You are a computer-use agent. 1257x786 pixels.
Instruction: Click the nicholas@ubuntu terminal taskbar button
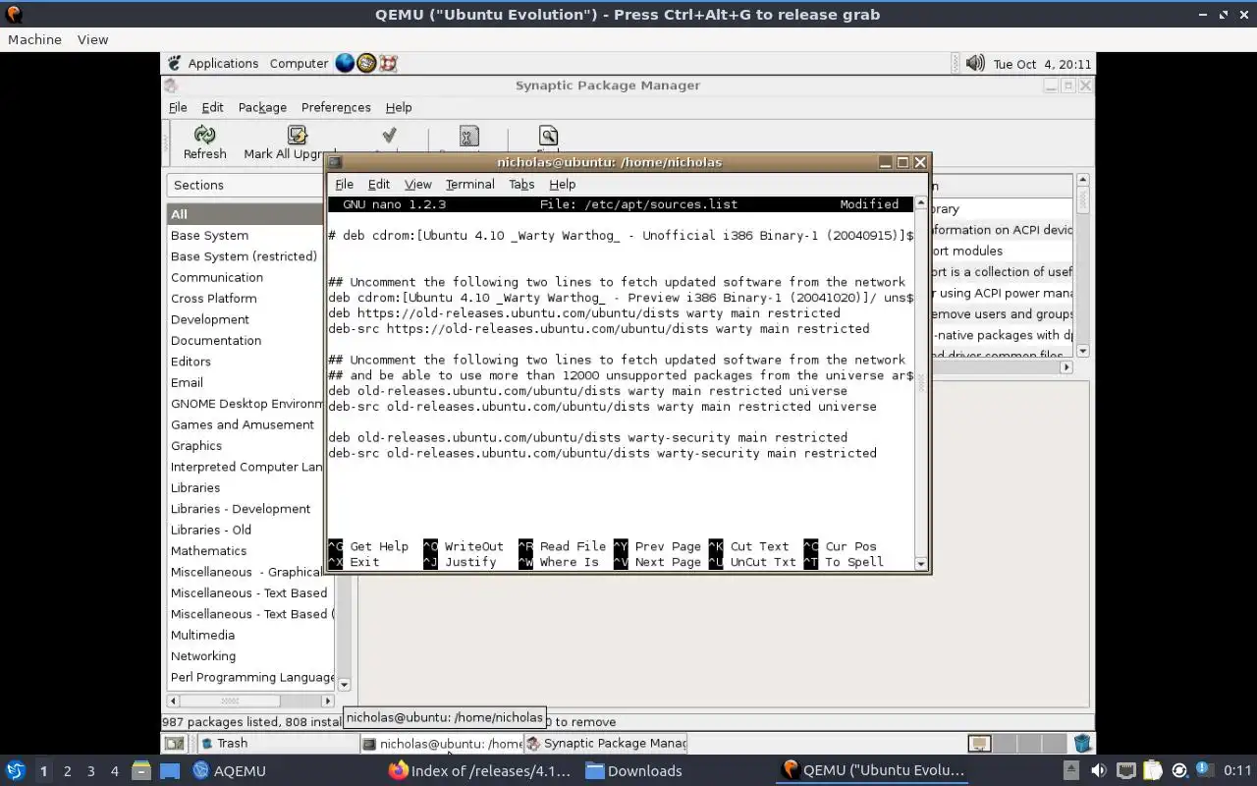(441, 744)
